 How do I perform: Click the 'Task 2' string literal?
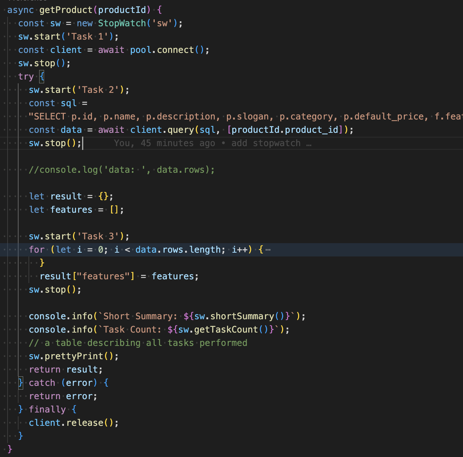point(98,90)
